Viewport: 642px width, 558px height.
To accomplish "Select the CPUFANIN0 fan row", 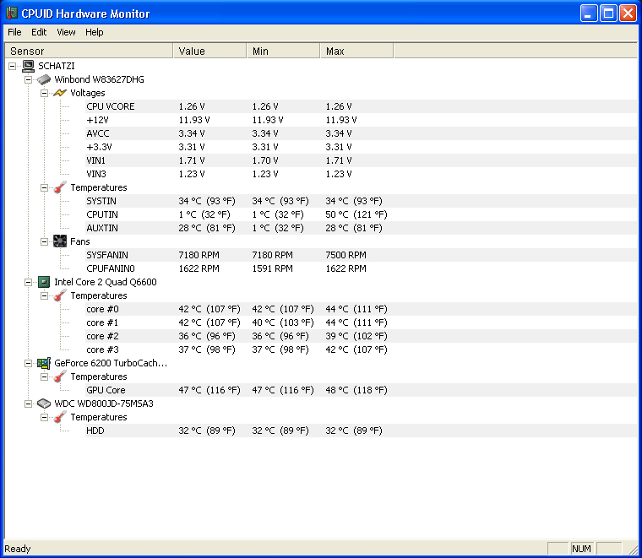I will click(x=362, y=268).
